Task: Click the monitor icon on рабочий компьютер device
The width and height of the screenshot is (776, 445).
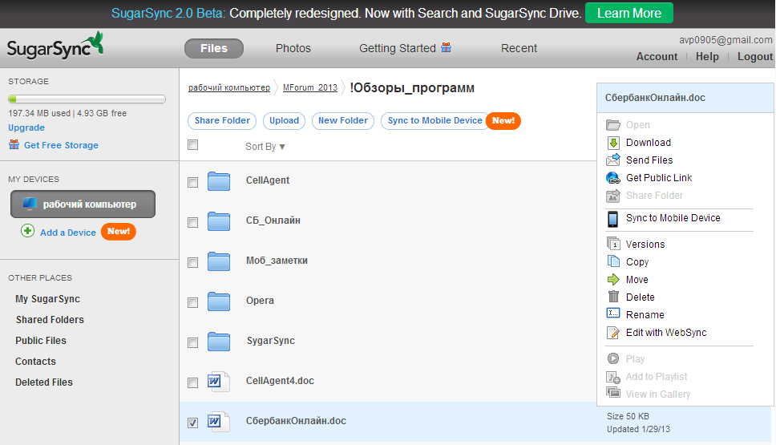Action: [x=30, y=204]
